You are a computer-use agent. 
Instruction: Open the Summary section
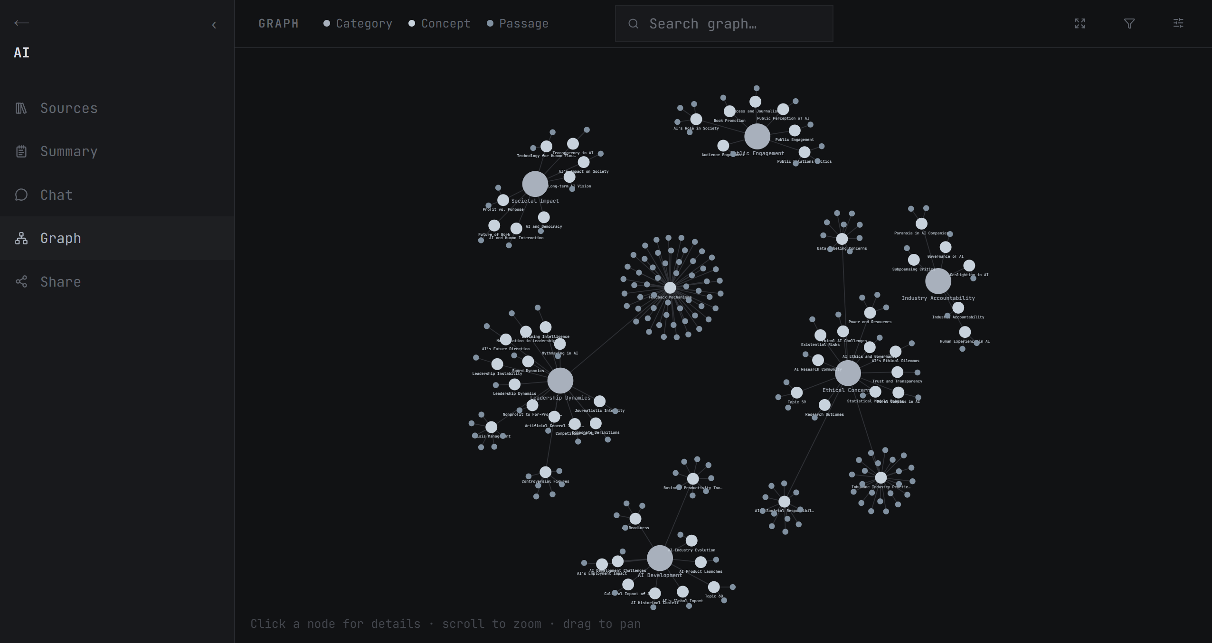pos(117,151)
